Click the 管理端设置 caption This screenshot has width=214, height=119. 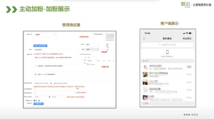point(71,25)
